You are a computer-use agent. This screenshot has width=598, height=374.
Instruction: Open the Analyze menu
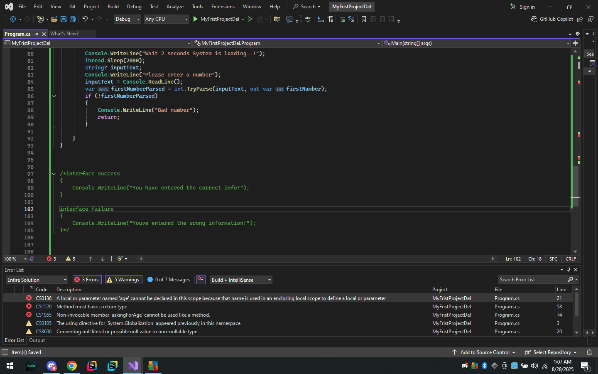pyautogui.click(x=175, y=7)
